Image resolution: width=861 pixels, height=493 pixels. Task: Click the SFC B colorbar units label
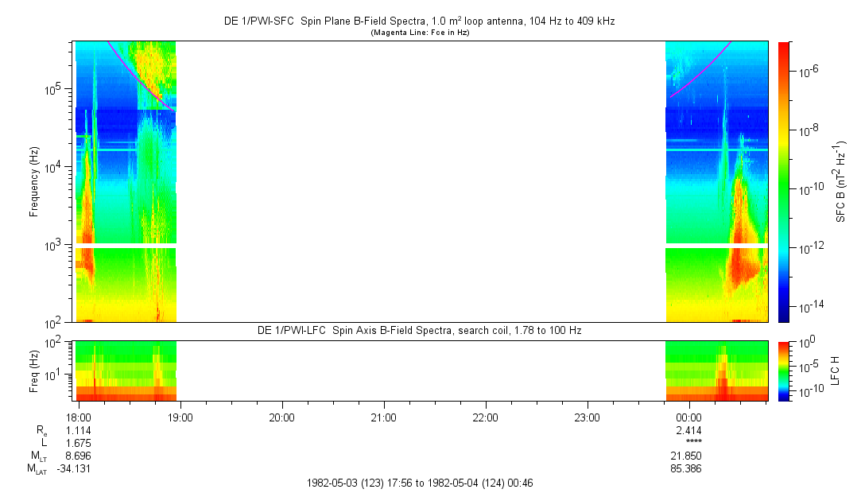[x=841, y=181]
